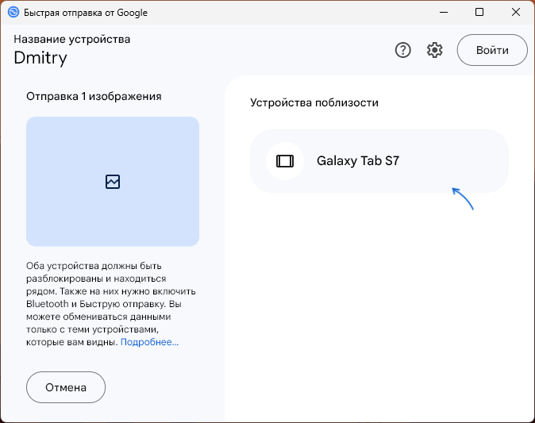The width and height of the screenshot is (535, 423).
Task: Click the Название устройства label
Action: [x=72, y=39]
